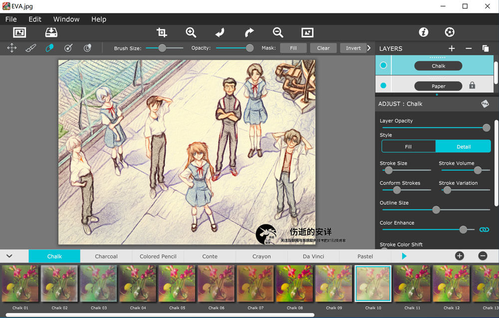Screen dimensions: 499x318
Task: Apply the Chalk 05 preset
Action: coord(177,284)
